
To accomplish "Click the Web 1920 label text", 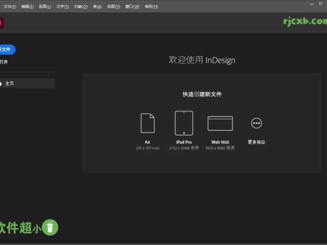I will pos(220,142).
